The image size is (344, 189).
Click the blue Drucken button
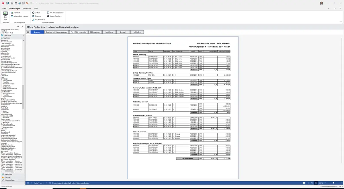pyautogui.click(x=37, y=32)
